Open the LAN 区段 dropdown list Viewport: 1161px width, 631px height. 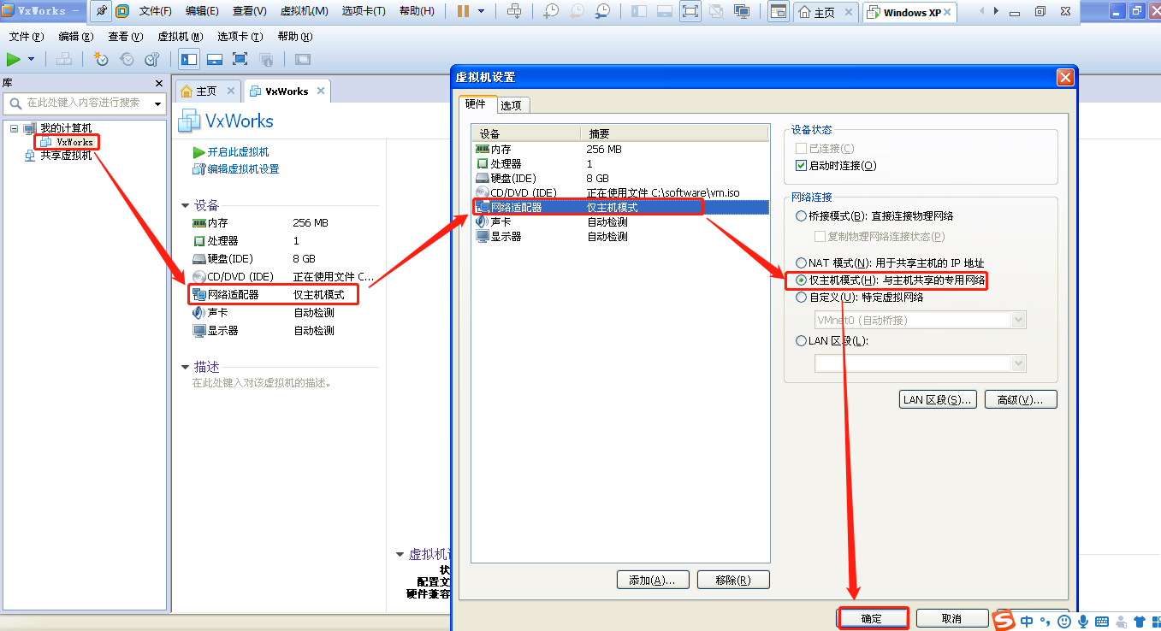(x=1017, y=363)
